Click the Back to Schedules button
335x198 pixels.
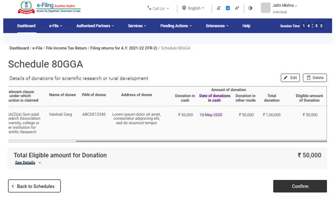tap(34, 186)
